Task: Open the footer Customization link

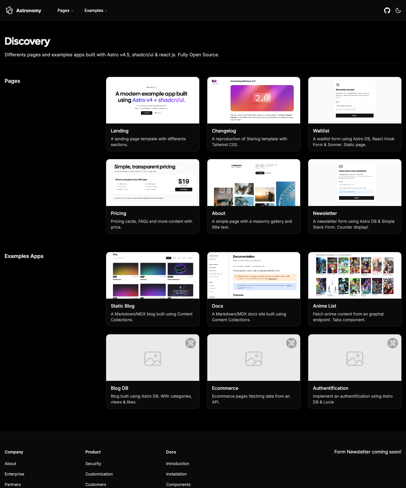Action: [x=99, y=474]
